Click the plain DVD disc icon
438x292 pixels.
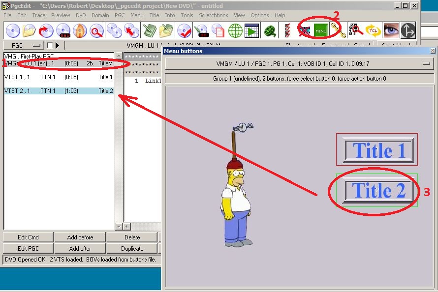coord(13,30)
